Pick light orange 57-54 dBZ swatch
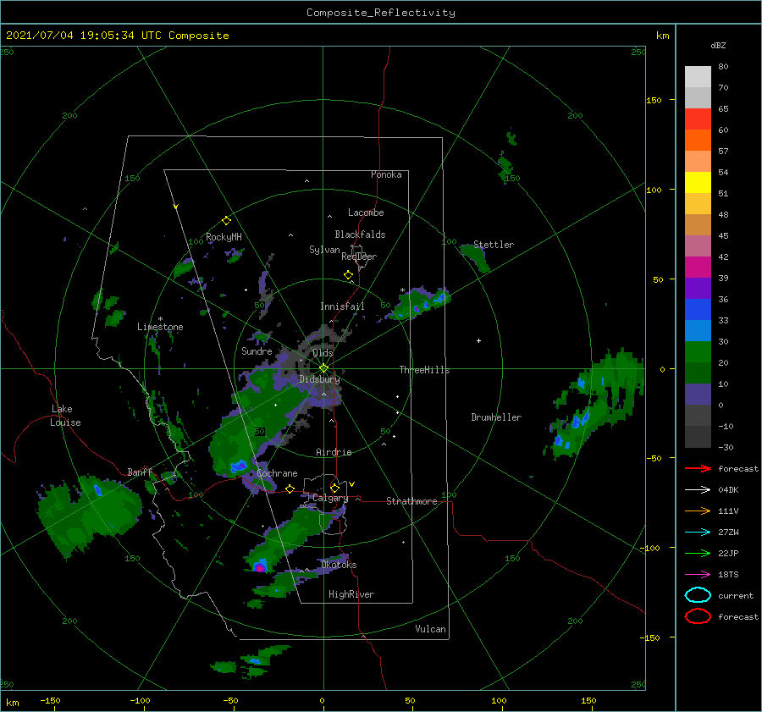 click(698, 162)
